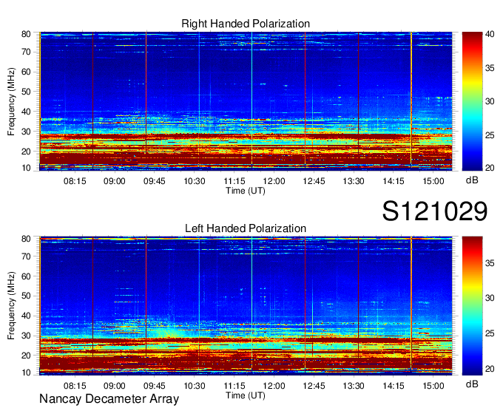Click the 15:00 tick label under bottom plot
The height and width of the screenshot is (408, 503).
433,386
